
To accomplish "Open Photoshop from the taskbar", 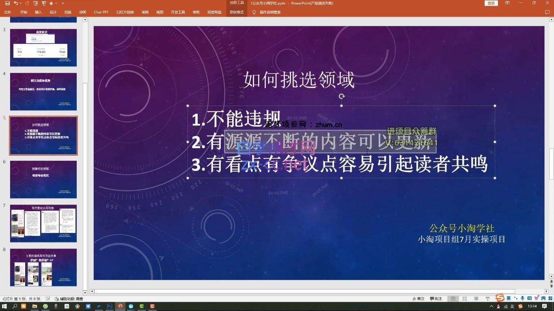I will point(110,306).
